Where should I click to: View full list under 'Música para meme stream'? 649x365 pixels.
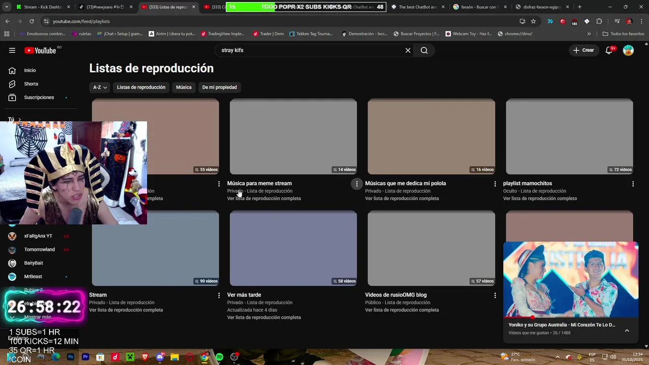tap(264, 199)
